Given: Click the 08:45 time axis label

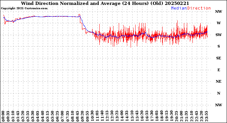Looking at the screenshot, I should point(77,116).
